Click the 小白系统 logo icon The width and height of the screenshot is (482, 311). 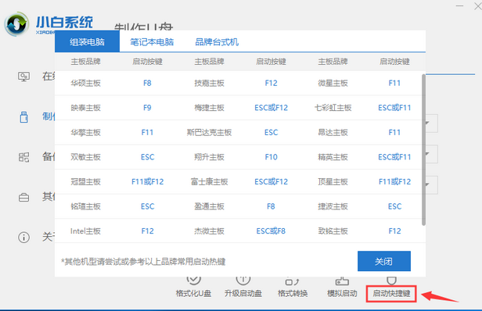click(16, 24)
